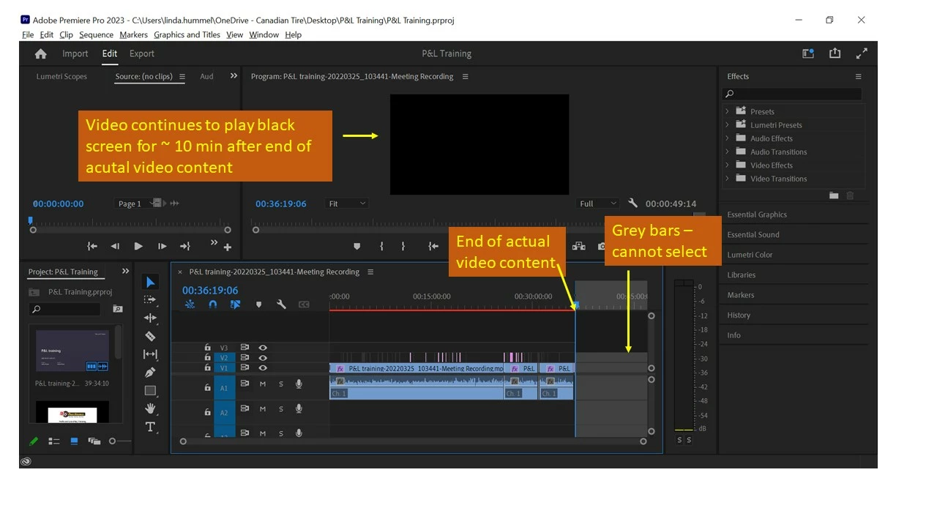This screenshot has width=937, height=527.
Task: Toggle the project writable green pencil
Action: [x=34, y=441]
